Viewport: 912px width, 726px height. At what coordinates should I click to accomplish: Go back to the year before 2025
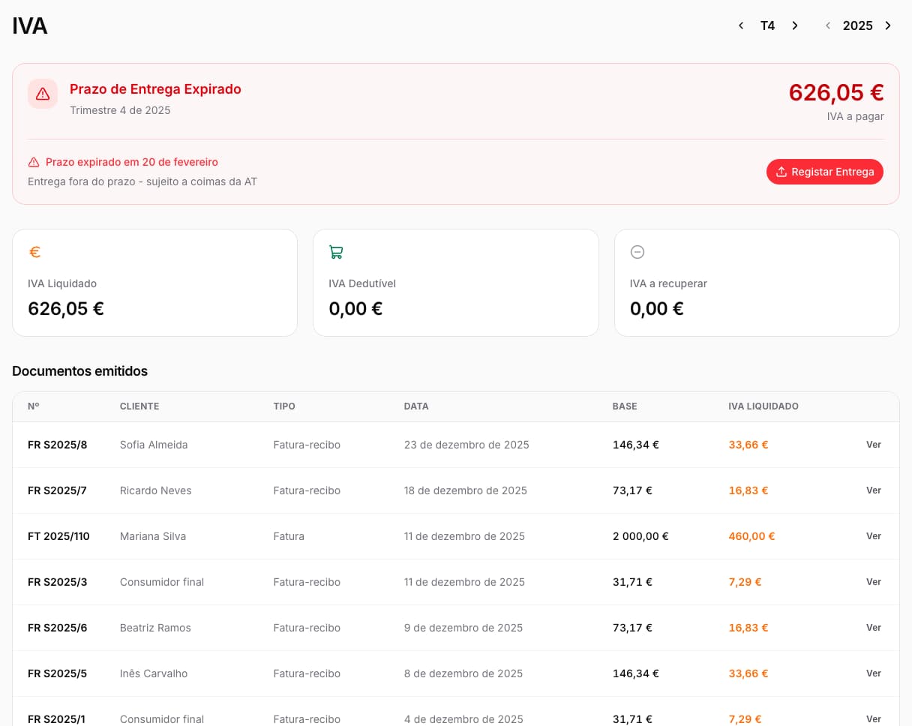point(828,25)
